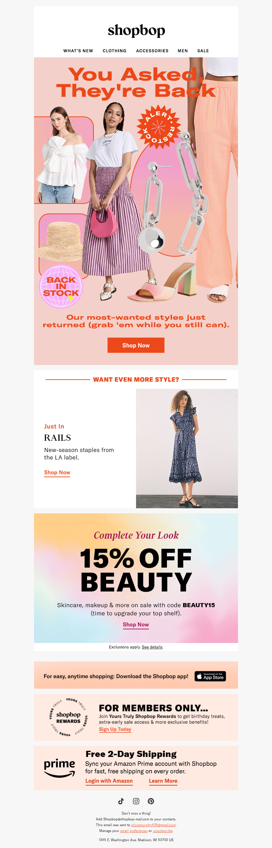Open the Pinterest social icon

point(151,801)
